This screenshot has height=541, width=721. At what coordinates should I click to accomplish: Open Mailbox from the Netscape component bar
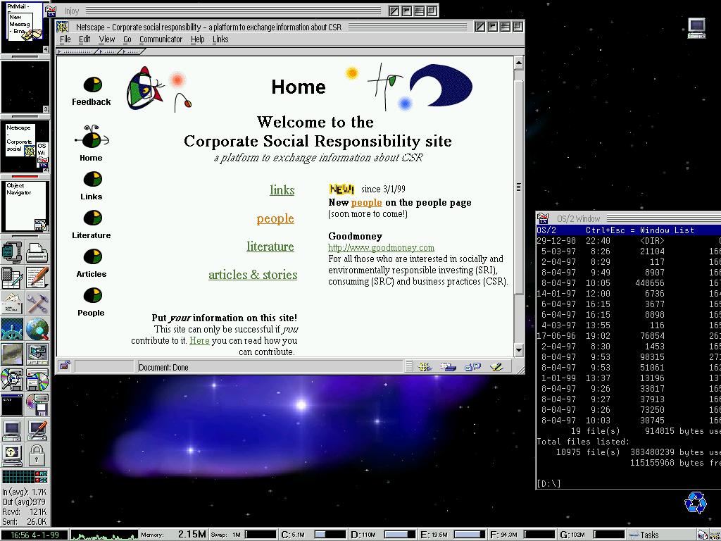coord(448,366)
